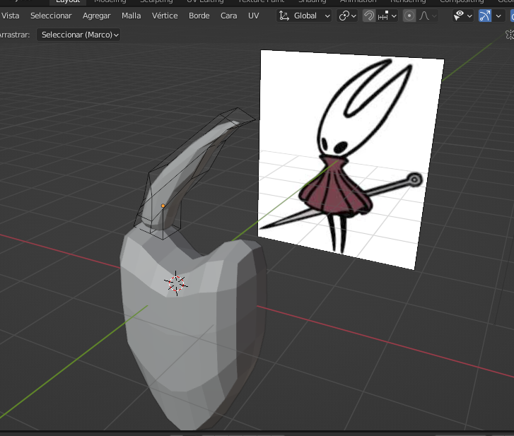Open the Agregar menu
The image size is (514, 436).
tap(96, 16)
